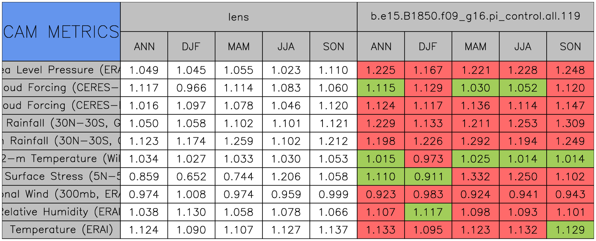The height and width of the screenshot is (241, 596).
Task: Click the red cell with value 1.309
Action: [x=570, y=123]
